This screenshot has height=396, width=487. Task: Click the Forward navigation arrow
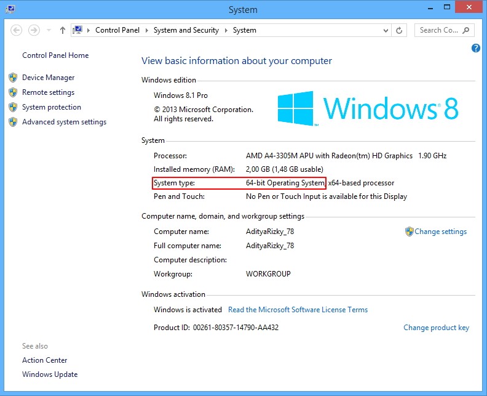point(34,30)
